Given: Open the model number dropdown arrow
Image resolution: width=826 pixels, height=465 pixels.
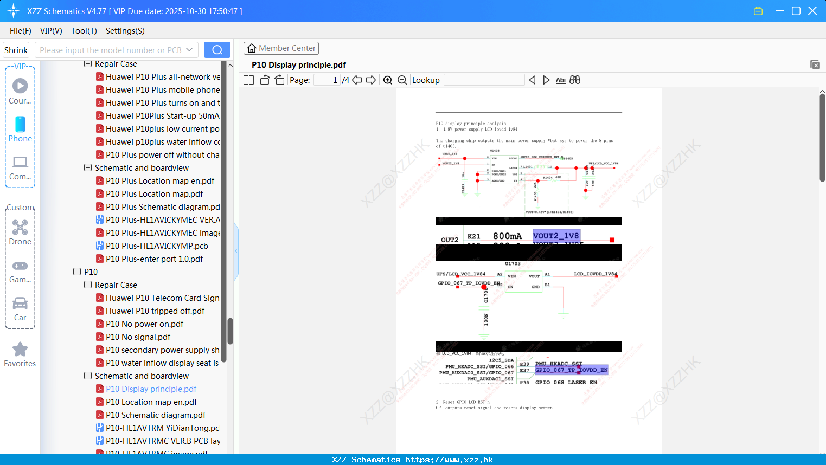Looking at the screenshot, I should (x=189, y=50).
